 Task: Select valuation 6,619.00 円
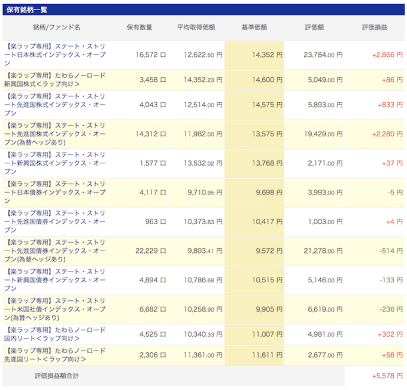(x=325, y=309)
